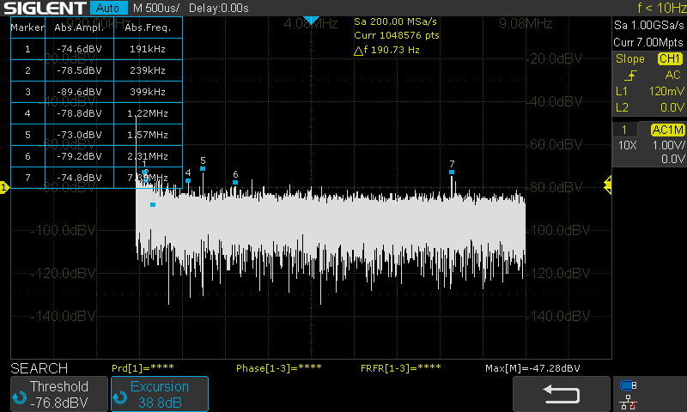Click the USB device status icon

click(629, 385)
